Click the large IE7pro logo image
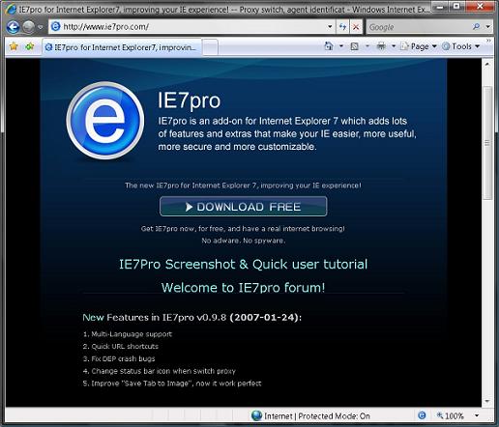 105,121
